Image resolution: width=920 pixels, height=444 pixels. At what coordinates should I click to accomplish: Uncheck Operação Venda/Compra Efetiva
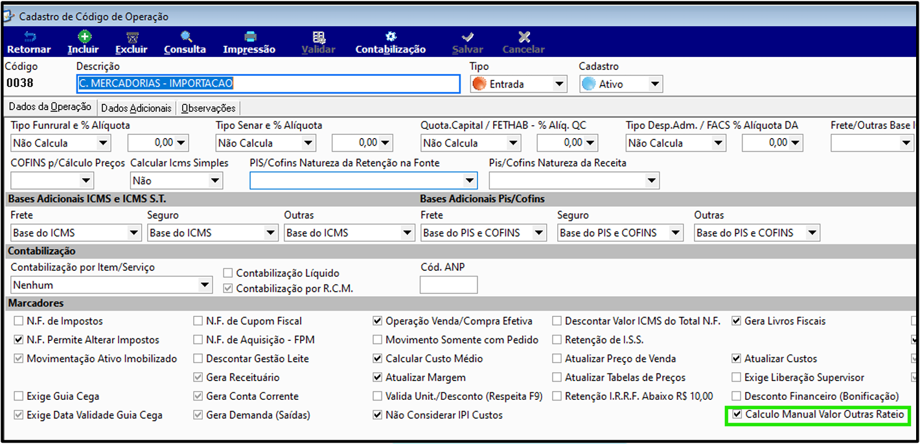(x=377, y=321)
